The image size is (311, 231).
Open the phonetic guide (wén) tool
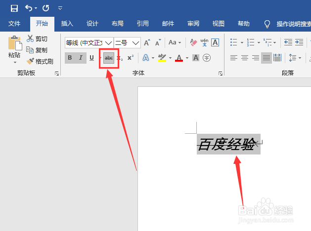[204, 42]
